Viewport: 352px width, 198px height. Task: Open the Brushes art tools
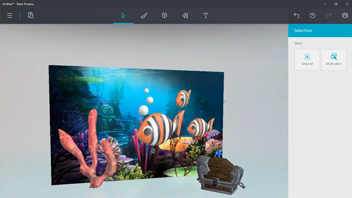click(x=144, y=15)
